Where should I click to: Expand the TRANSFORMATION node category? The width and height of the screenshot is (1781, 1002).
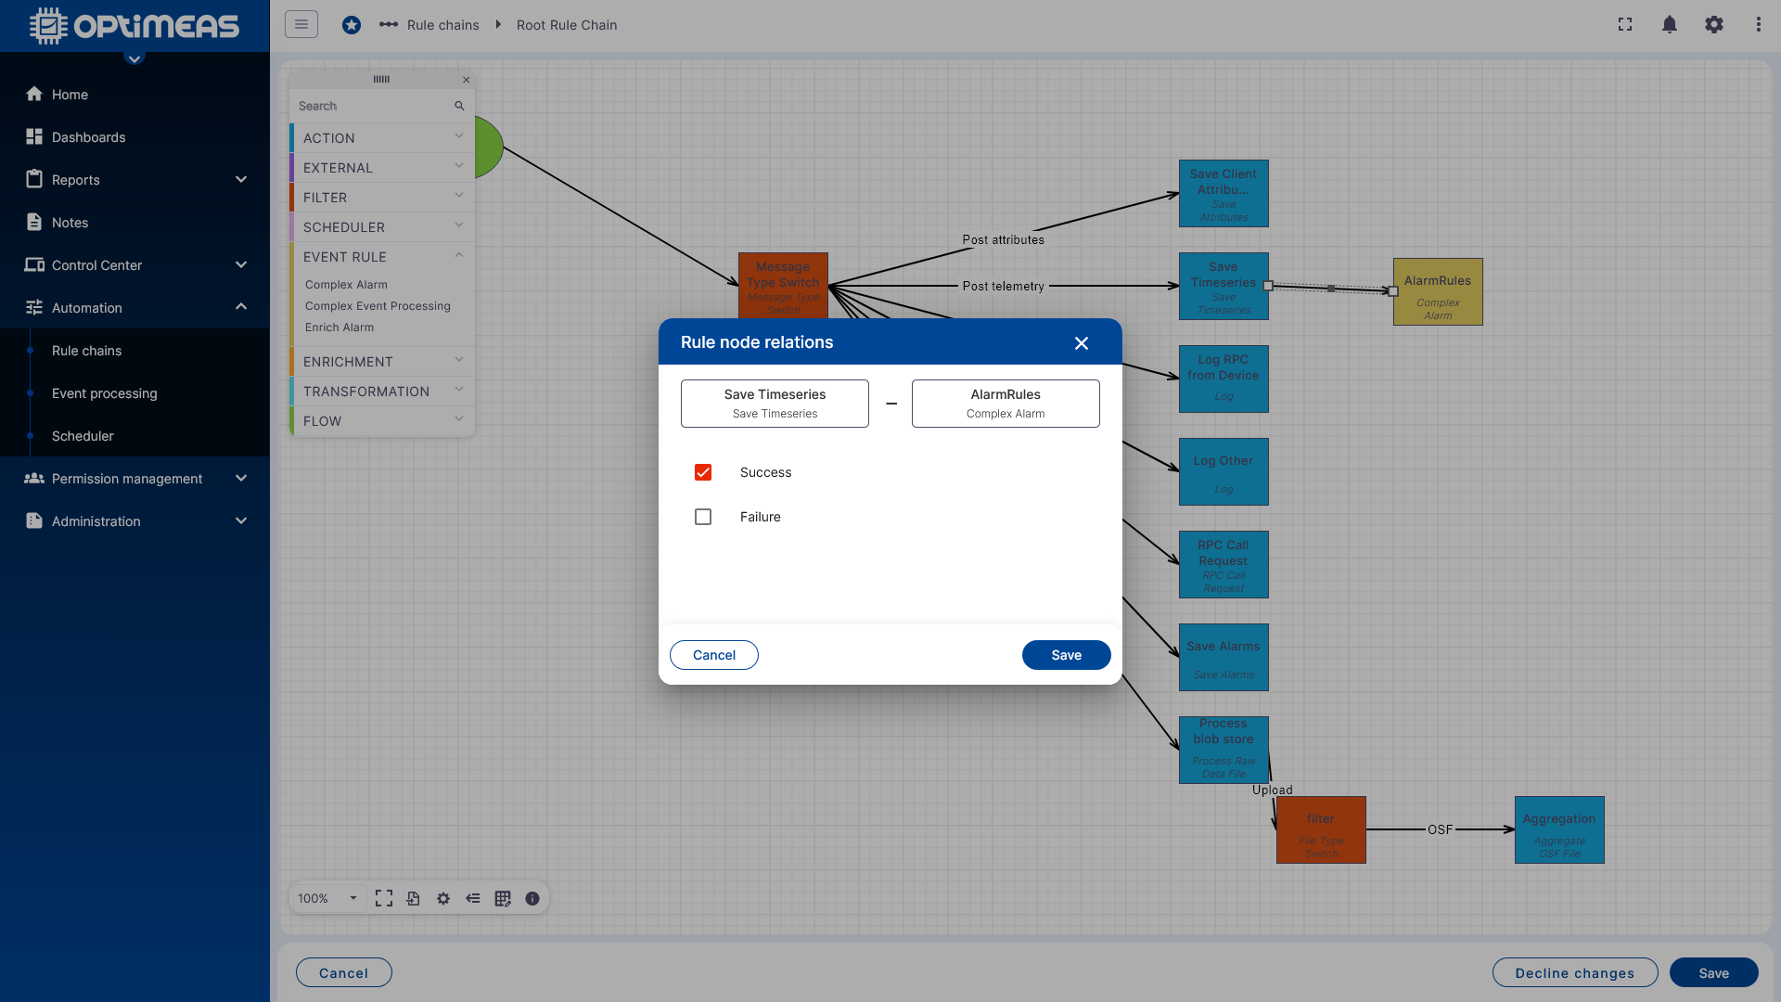coord(382,391)
